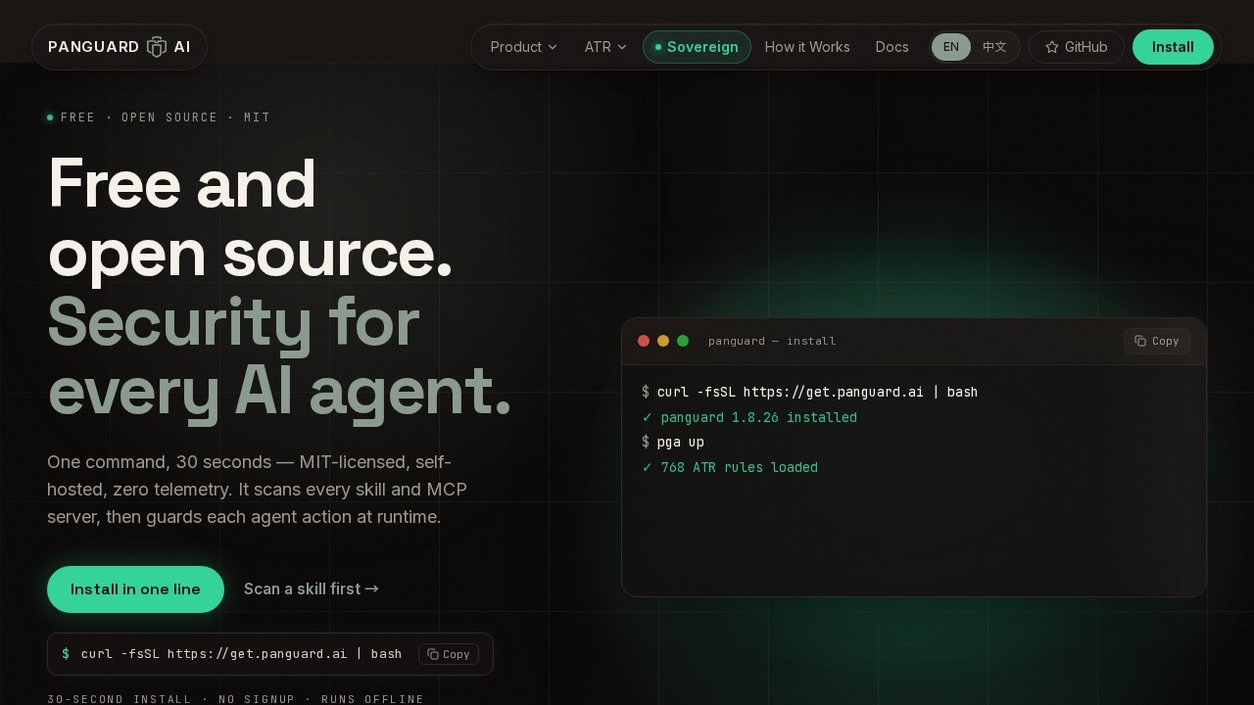Click the copy icon in terminal header
This screenshot has width=1254, height=705.
[1140, 341]
